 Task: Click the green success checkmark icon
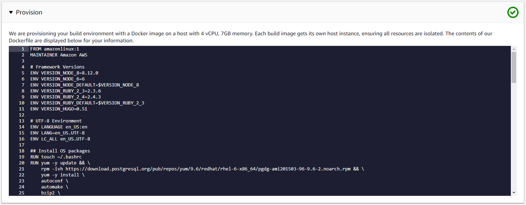(x=513, y=12)
